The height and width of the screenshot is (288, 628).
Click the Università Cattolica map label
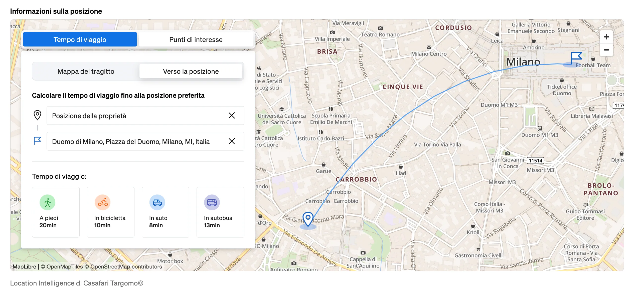282,119
